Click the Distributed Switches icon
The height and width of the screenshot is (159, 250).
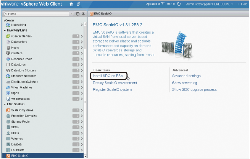click(8, 82)
